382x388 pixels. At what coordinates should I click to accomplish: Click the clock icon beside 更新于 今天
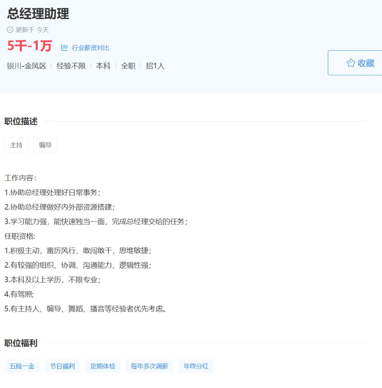[x=10, y=30]
